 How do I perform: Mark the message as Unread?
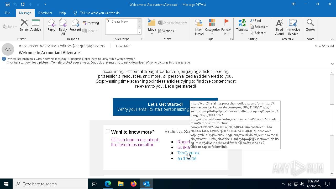(x=199, y=27)
